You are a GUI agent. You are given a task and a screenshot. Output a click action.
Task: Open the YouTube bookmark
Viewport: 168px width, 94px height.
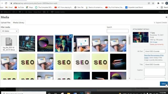point(19,7)
